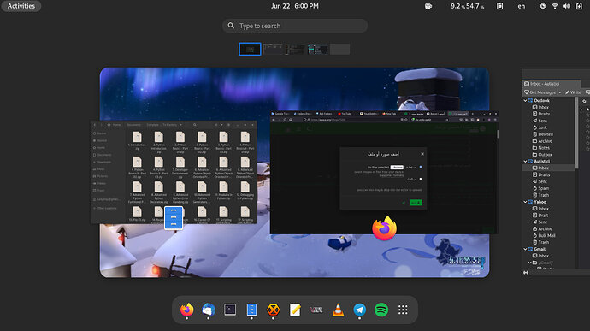
Task: Open the Files manager dock icon
Action: click(x=251, y=310)
